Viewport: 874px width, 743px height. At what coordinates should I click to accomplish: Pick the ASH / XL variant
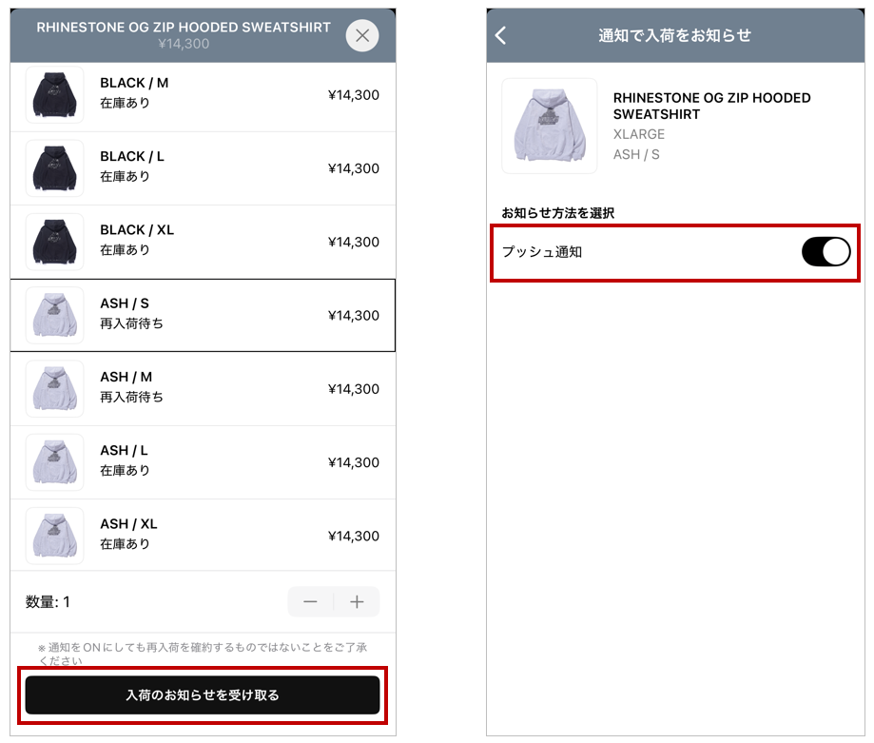[203, 536]
